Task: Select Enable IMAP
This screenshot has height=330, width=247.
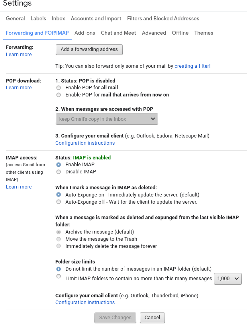Action: 59,165
